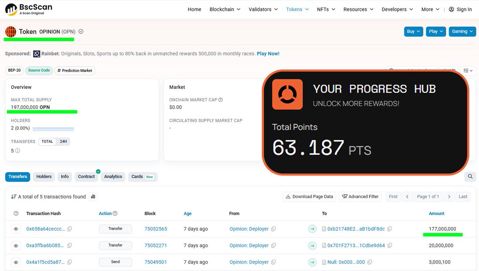Copy the Opinion: Deployer address

point(273,229)
